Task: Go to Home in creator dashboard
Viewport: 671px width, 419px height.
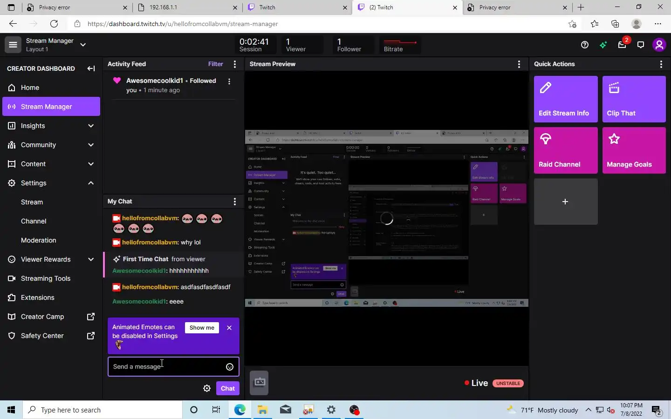Action: click(x=51, y=88)
